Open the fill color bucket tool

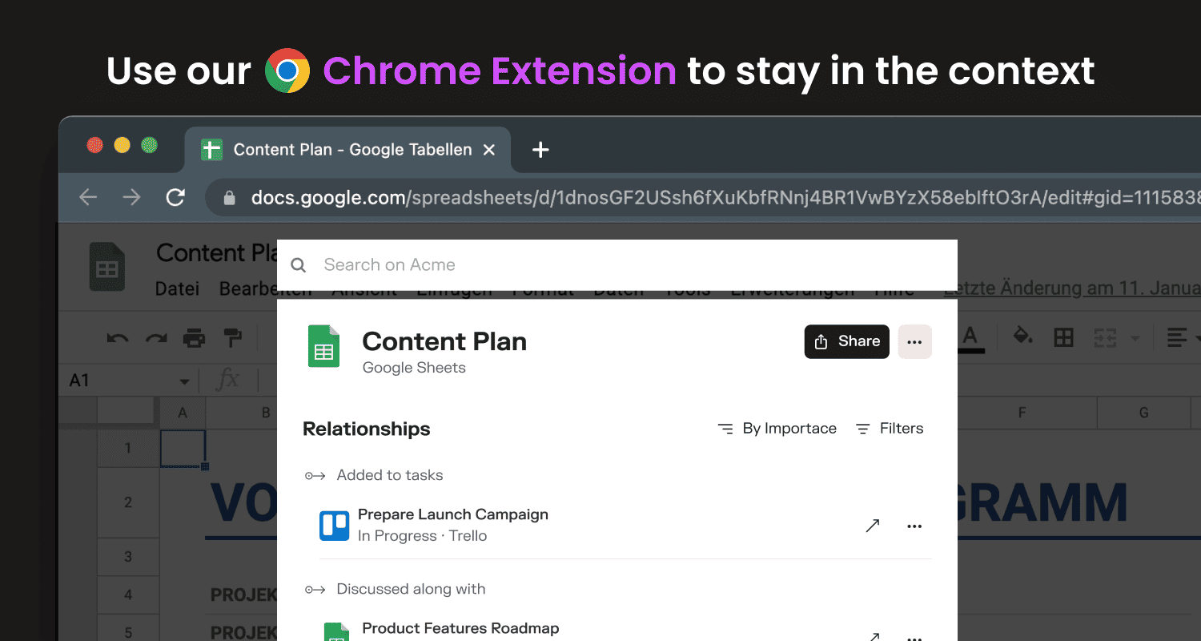(x=1022, y=337)
